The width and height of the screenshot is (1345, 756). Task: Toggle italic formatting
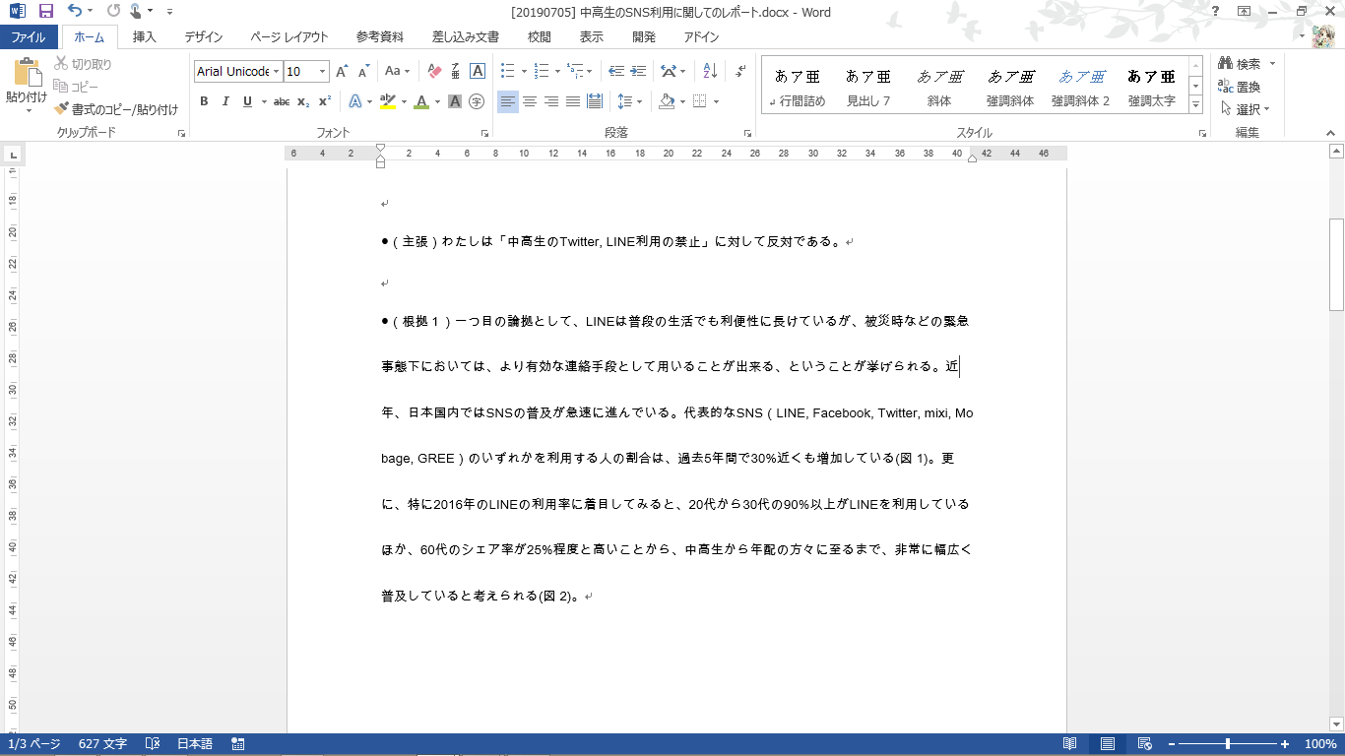coord(225,101)
